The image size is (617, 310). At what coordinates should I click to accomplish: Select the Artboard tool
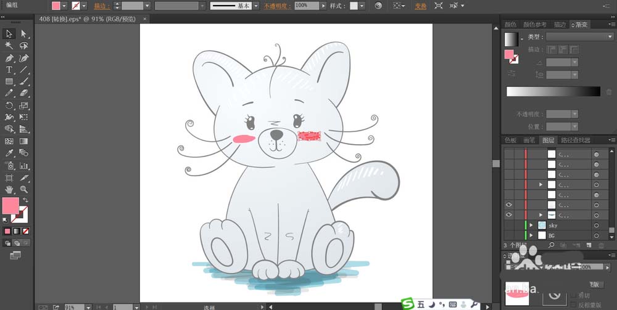(x=9, y=177)
